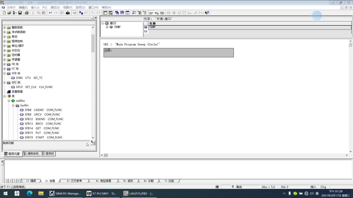Open the 视图(V) menu
Image resolution: width=353 pixels, height=198 pixels.
(x=68, y=7)
